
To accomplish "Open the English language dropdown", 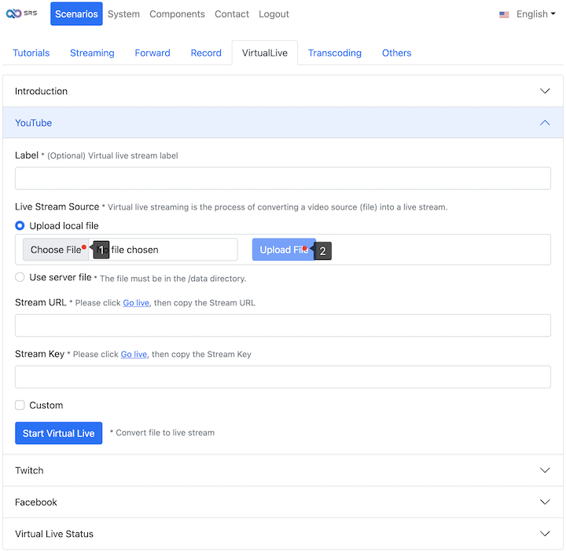I will [535, 14].
